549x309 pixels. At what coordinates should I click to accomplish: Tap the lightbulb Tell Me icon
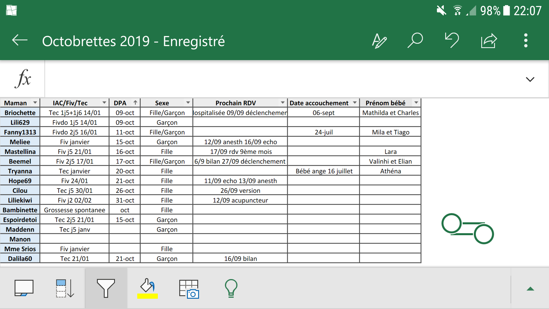click(x=231, y=288)
